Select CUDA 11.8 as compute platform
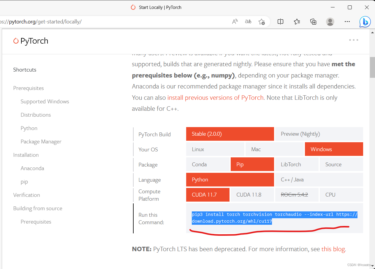Viewport: 375px width, 269px height. pyautogui.click(x=252, y=194)
